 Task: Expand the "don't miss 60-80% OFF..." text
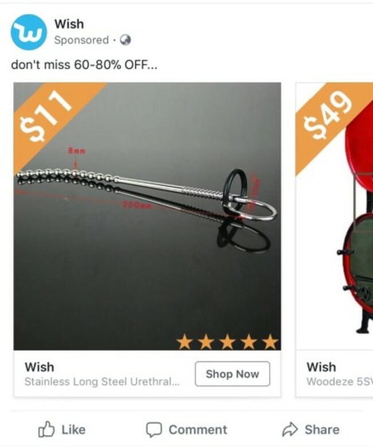pyautogui.click(x=84, y=65)
